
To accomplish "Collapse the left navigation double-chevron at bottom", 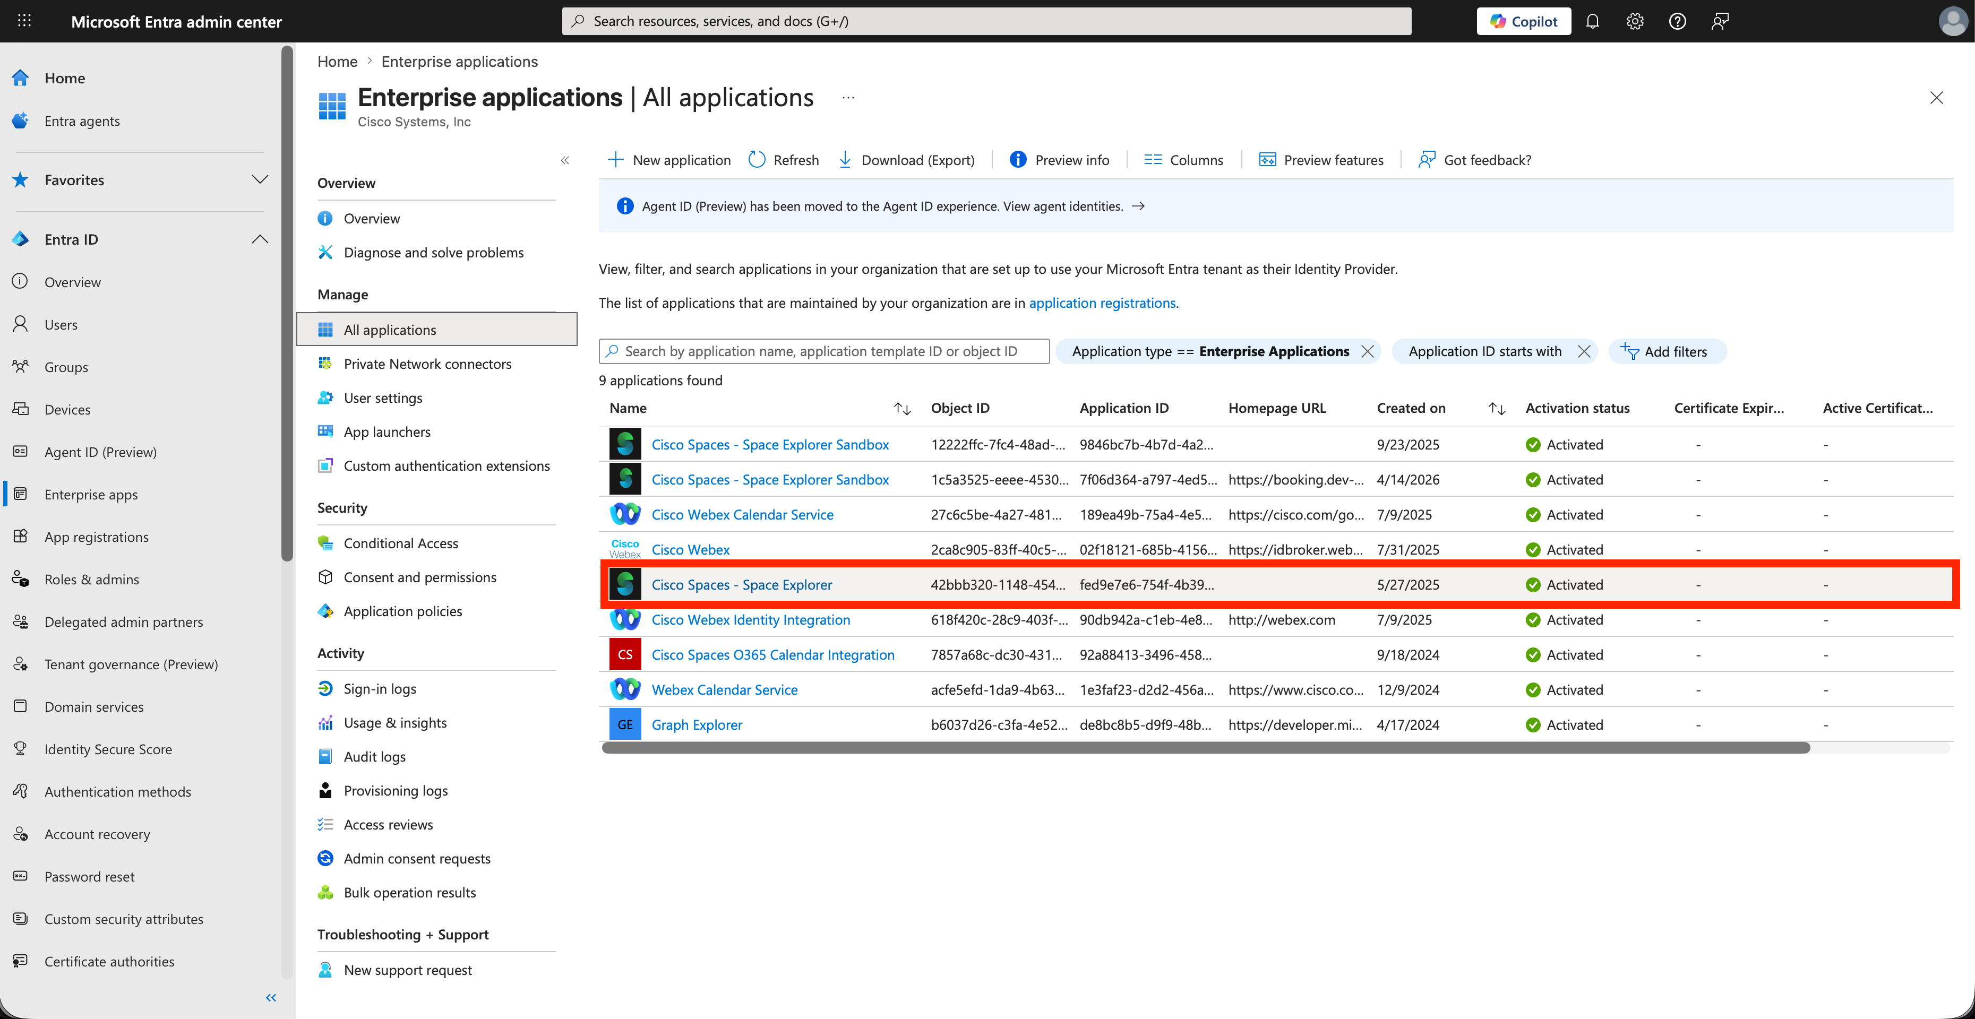I will coord(271,997).
